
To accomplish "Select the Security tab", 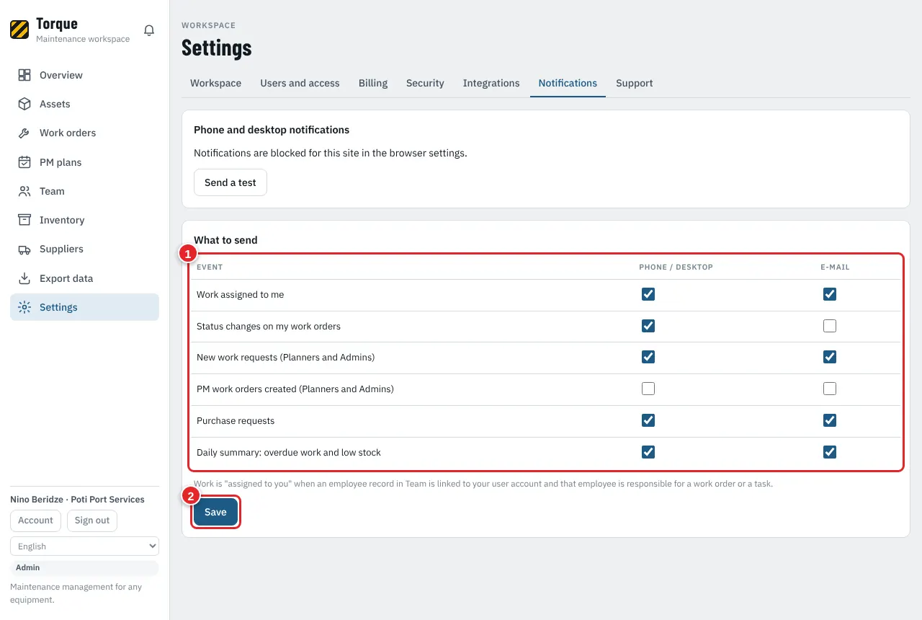I will 425,83.
